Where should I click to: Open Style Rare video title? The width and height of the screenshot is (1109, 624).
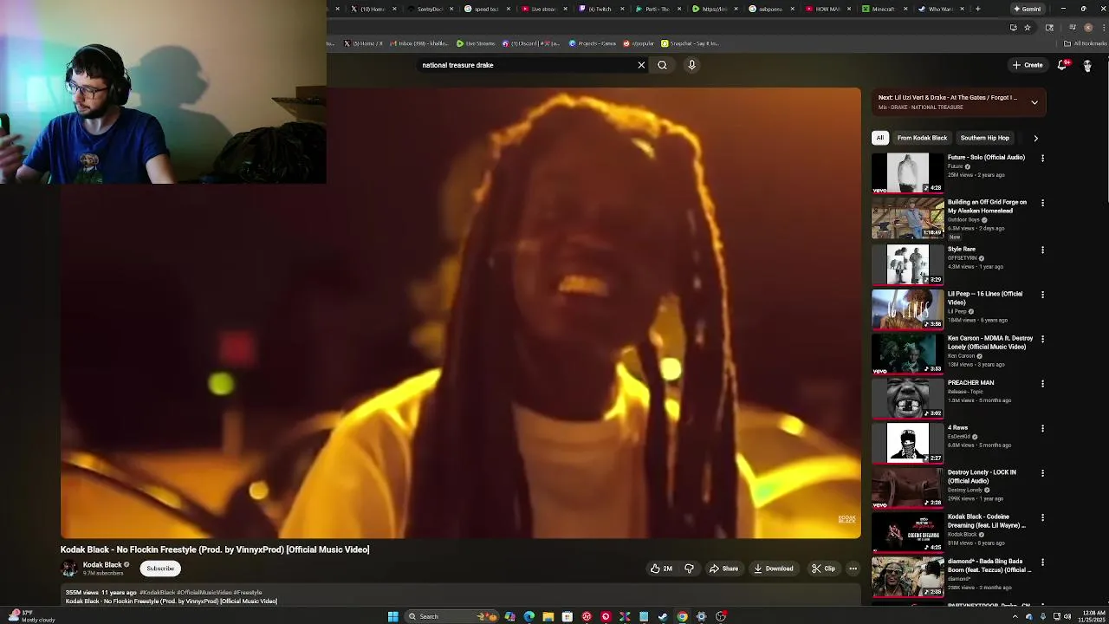click(x=962, y=249)
